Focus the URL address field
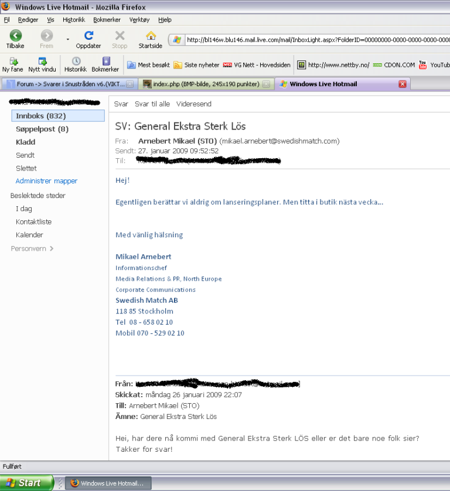 tap(318, 40)
